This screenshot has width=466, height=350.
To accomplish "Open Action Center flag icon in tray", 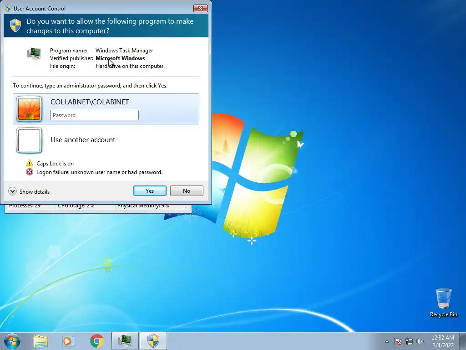I will coord(398,341).
